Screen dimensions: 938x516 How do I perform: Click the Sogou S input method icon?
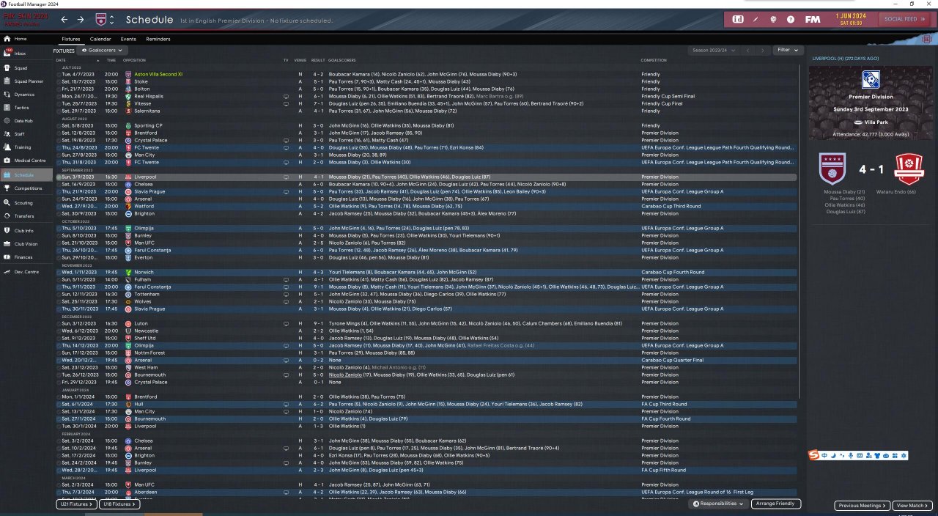coord(814,456)
